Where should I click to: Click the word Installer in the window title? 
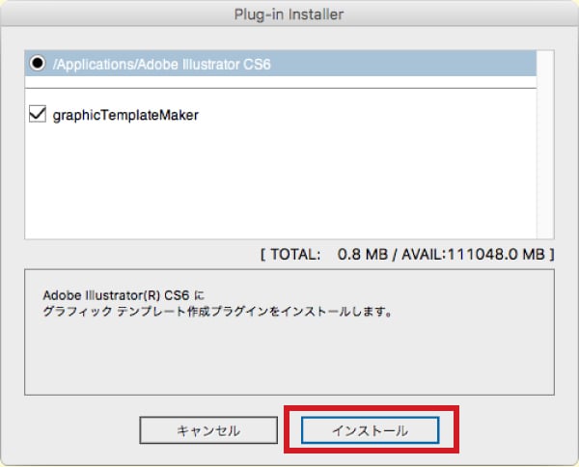[317, 14]
